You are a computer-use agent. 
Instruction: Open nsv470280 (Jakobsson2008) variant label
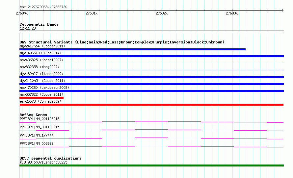point(44,88)
